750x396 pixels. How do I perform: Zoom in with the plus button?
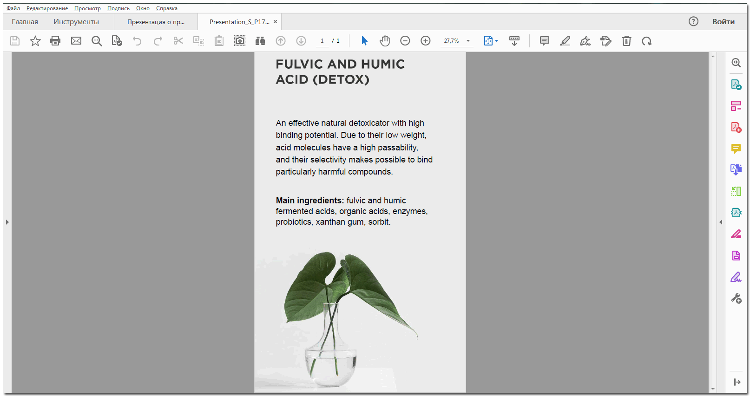(426, 41)
